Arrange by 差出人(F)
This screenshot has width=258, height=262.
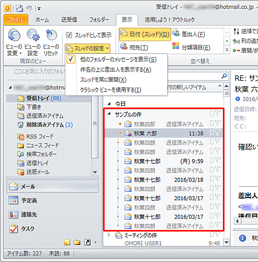coord(189,35)
